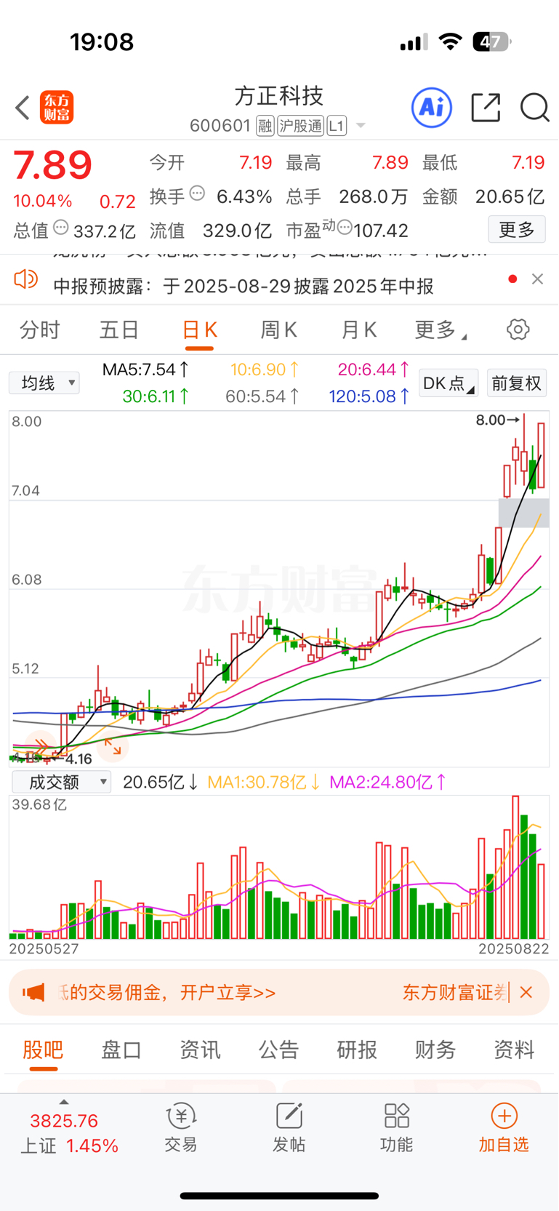Tap the orange chevron arrows chart icon

click(40, 745)
